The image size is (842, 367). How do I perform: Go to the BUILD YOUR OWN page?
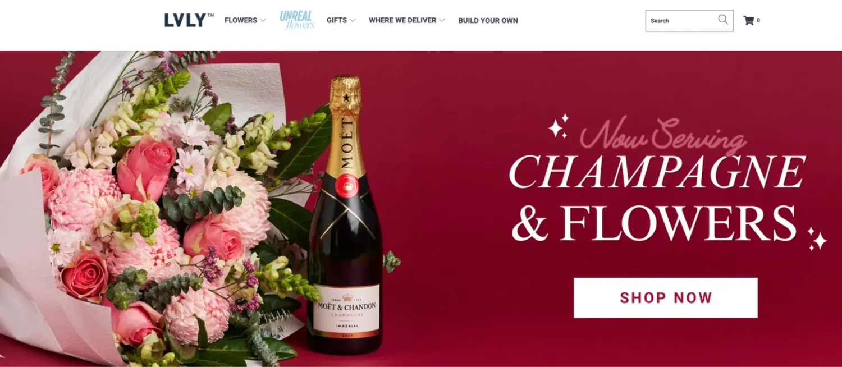pos(488,20)
